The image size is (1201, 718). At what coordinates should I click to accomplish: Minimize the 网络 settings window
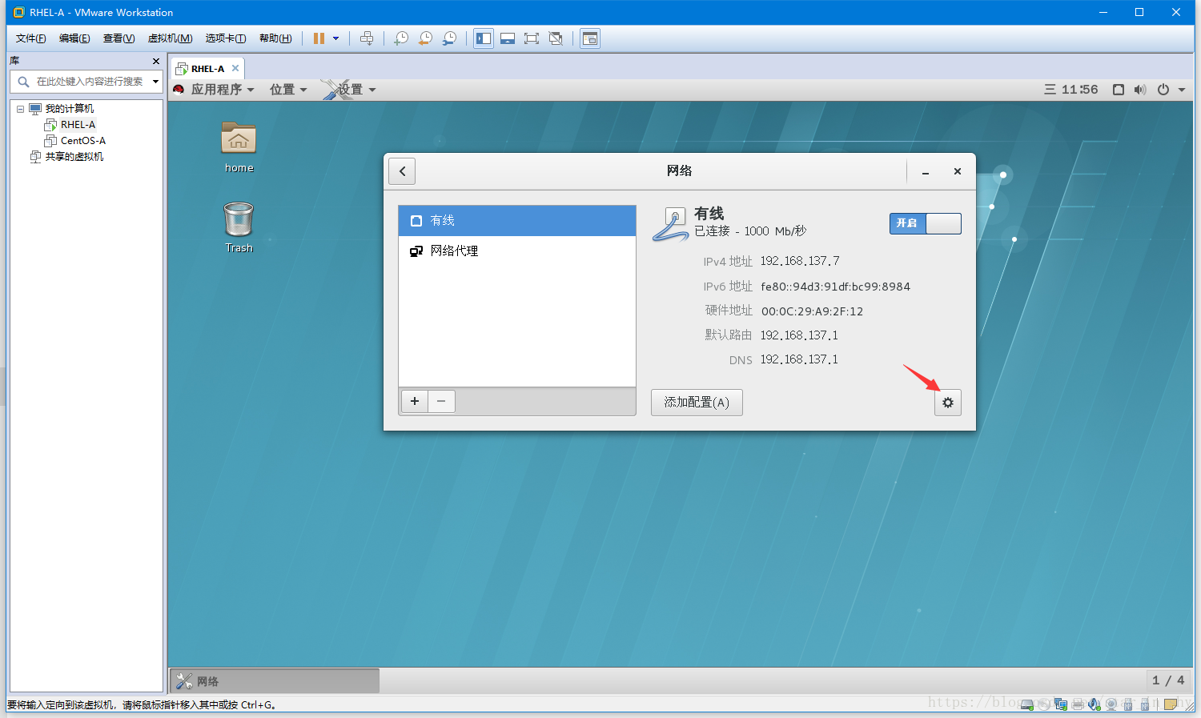coord(926,171)
